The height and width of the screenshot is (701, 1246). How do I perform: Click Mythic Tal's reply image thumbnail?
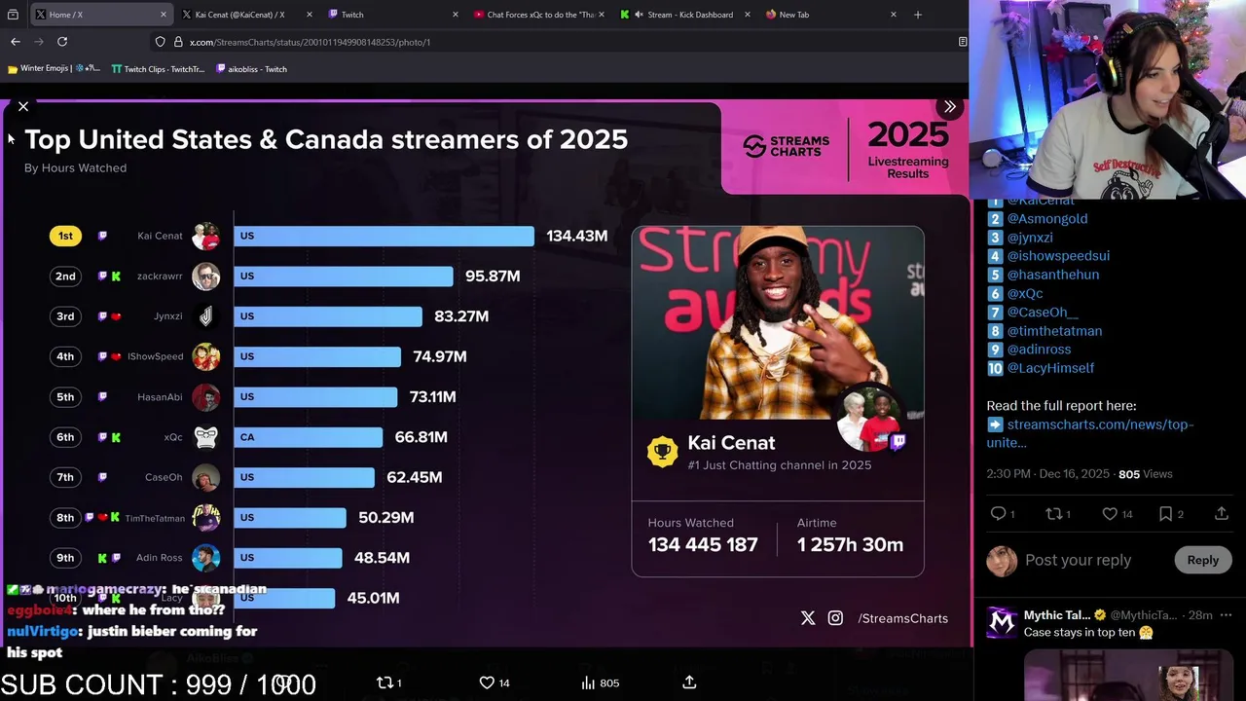pos(1128,676)
